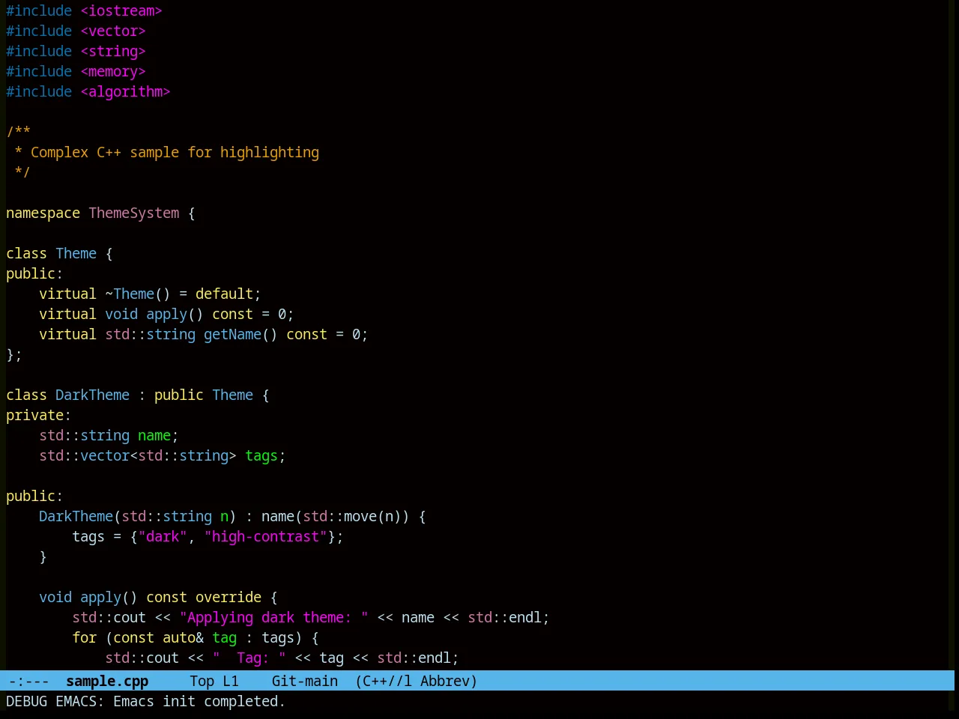Click the comment opening '/**' line
Screen dimensions: 959x719
[x=18, y=132]
